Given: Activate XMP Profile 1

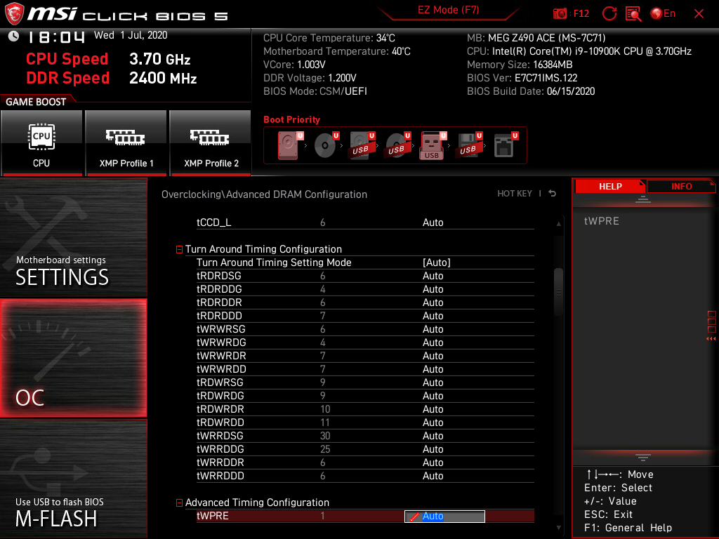Looking at the screenshot, I should pyautogui.click(x=126, y=142).
